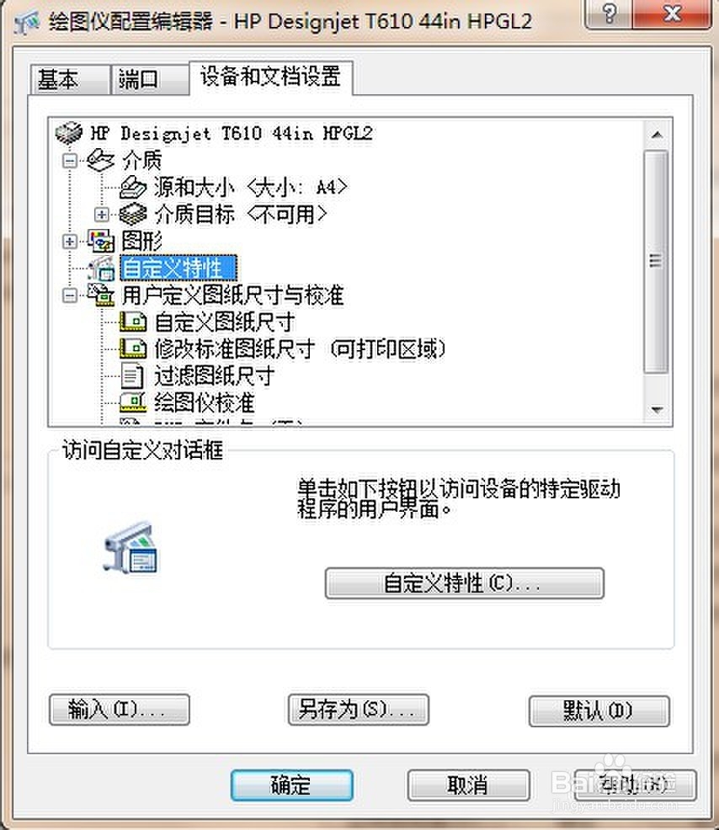Click the 介质 media node icon
This screenshot has width=719, height=830.
pos(100,160)
